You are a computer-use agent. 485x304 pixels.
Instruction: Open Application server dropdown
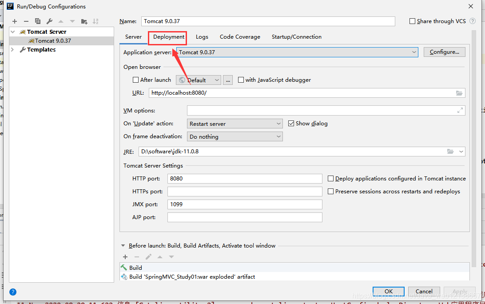297,52
